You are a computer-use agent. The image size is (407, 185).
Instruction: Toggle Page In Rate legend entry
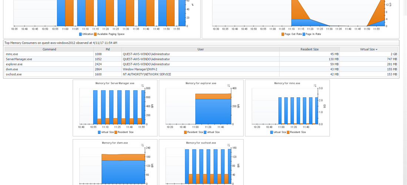click(304, 34)
